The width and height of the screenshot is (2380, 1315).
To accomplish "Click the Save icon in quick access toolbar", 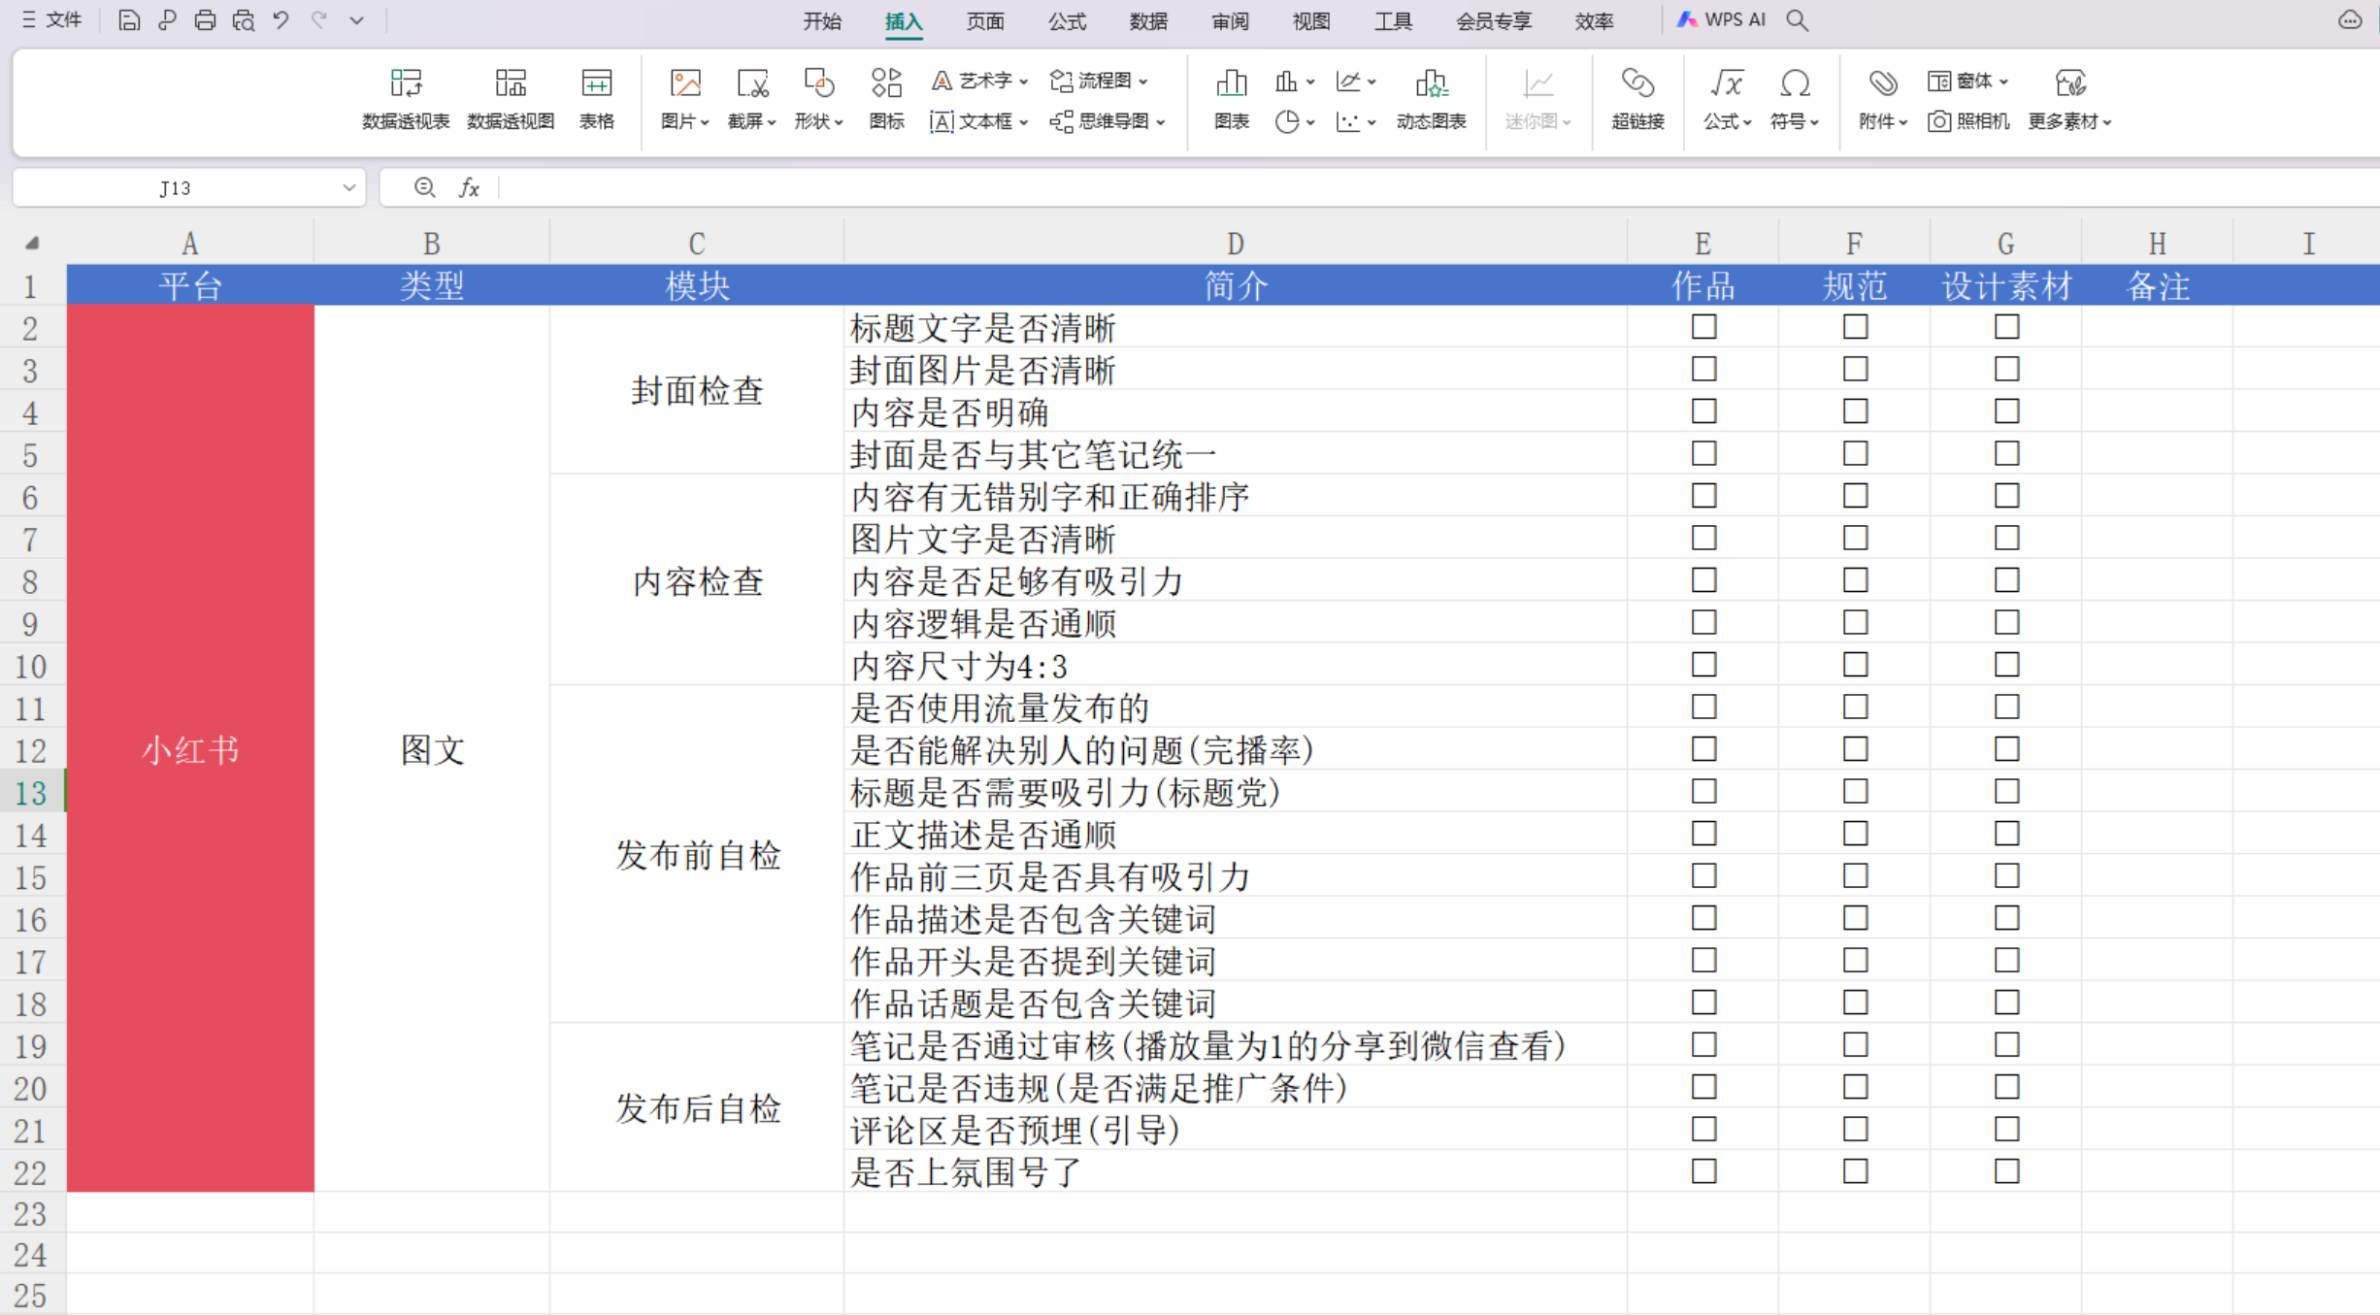I will tap(128, 20).
